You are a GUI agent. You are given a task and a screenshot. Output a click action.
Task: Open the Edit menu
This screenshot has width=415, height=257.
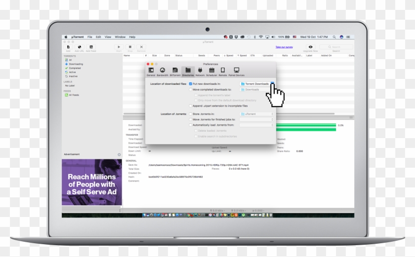point(98,37)
